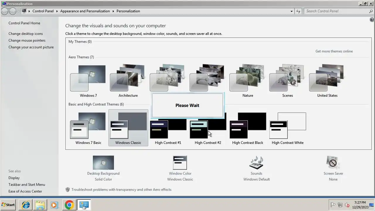Click the search magnifier icon
This screenshot has width=375, height=211.
point(371,11)
